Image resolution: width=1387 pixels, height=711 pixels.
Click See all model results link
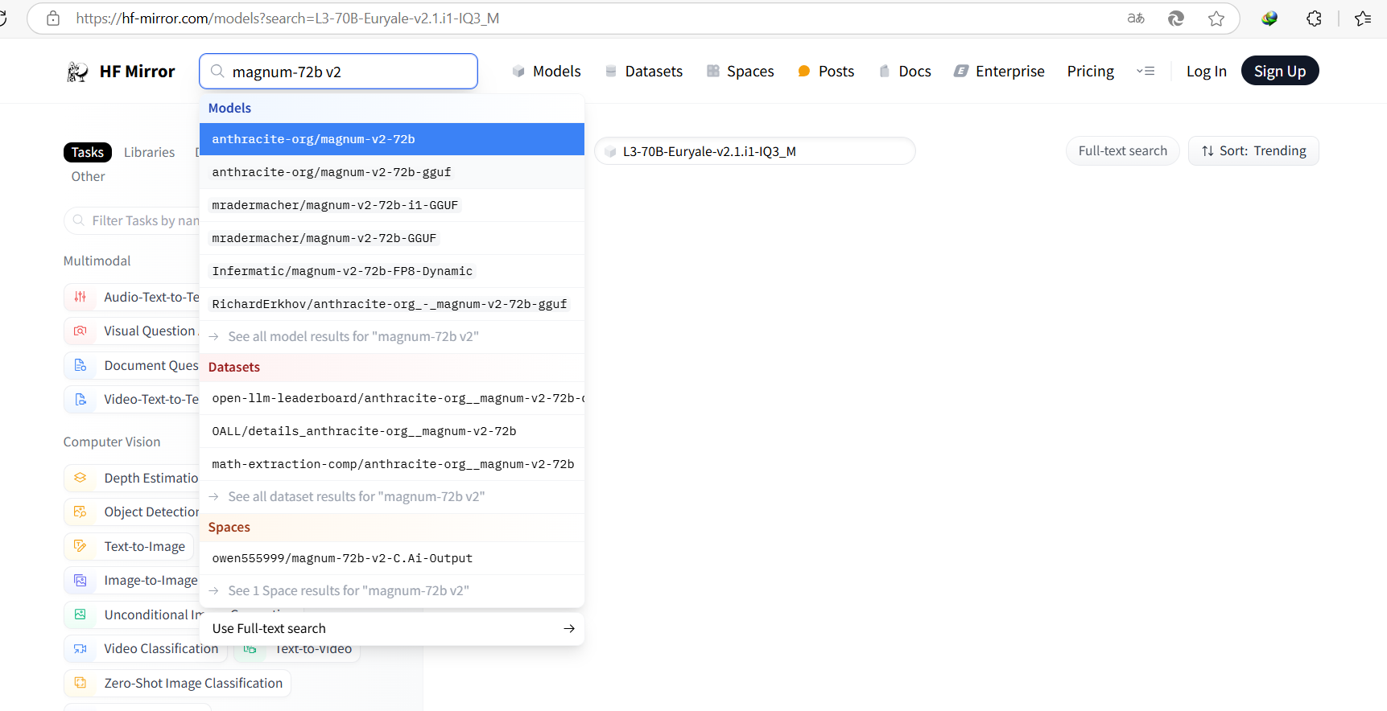tap(392, 336)
